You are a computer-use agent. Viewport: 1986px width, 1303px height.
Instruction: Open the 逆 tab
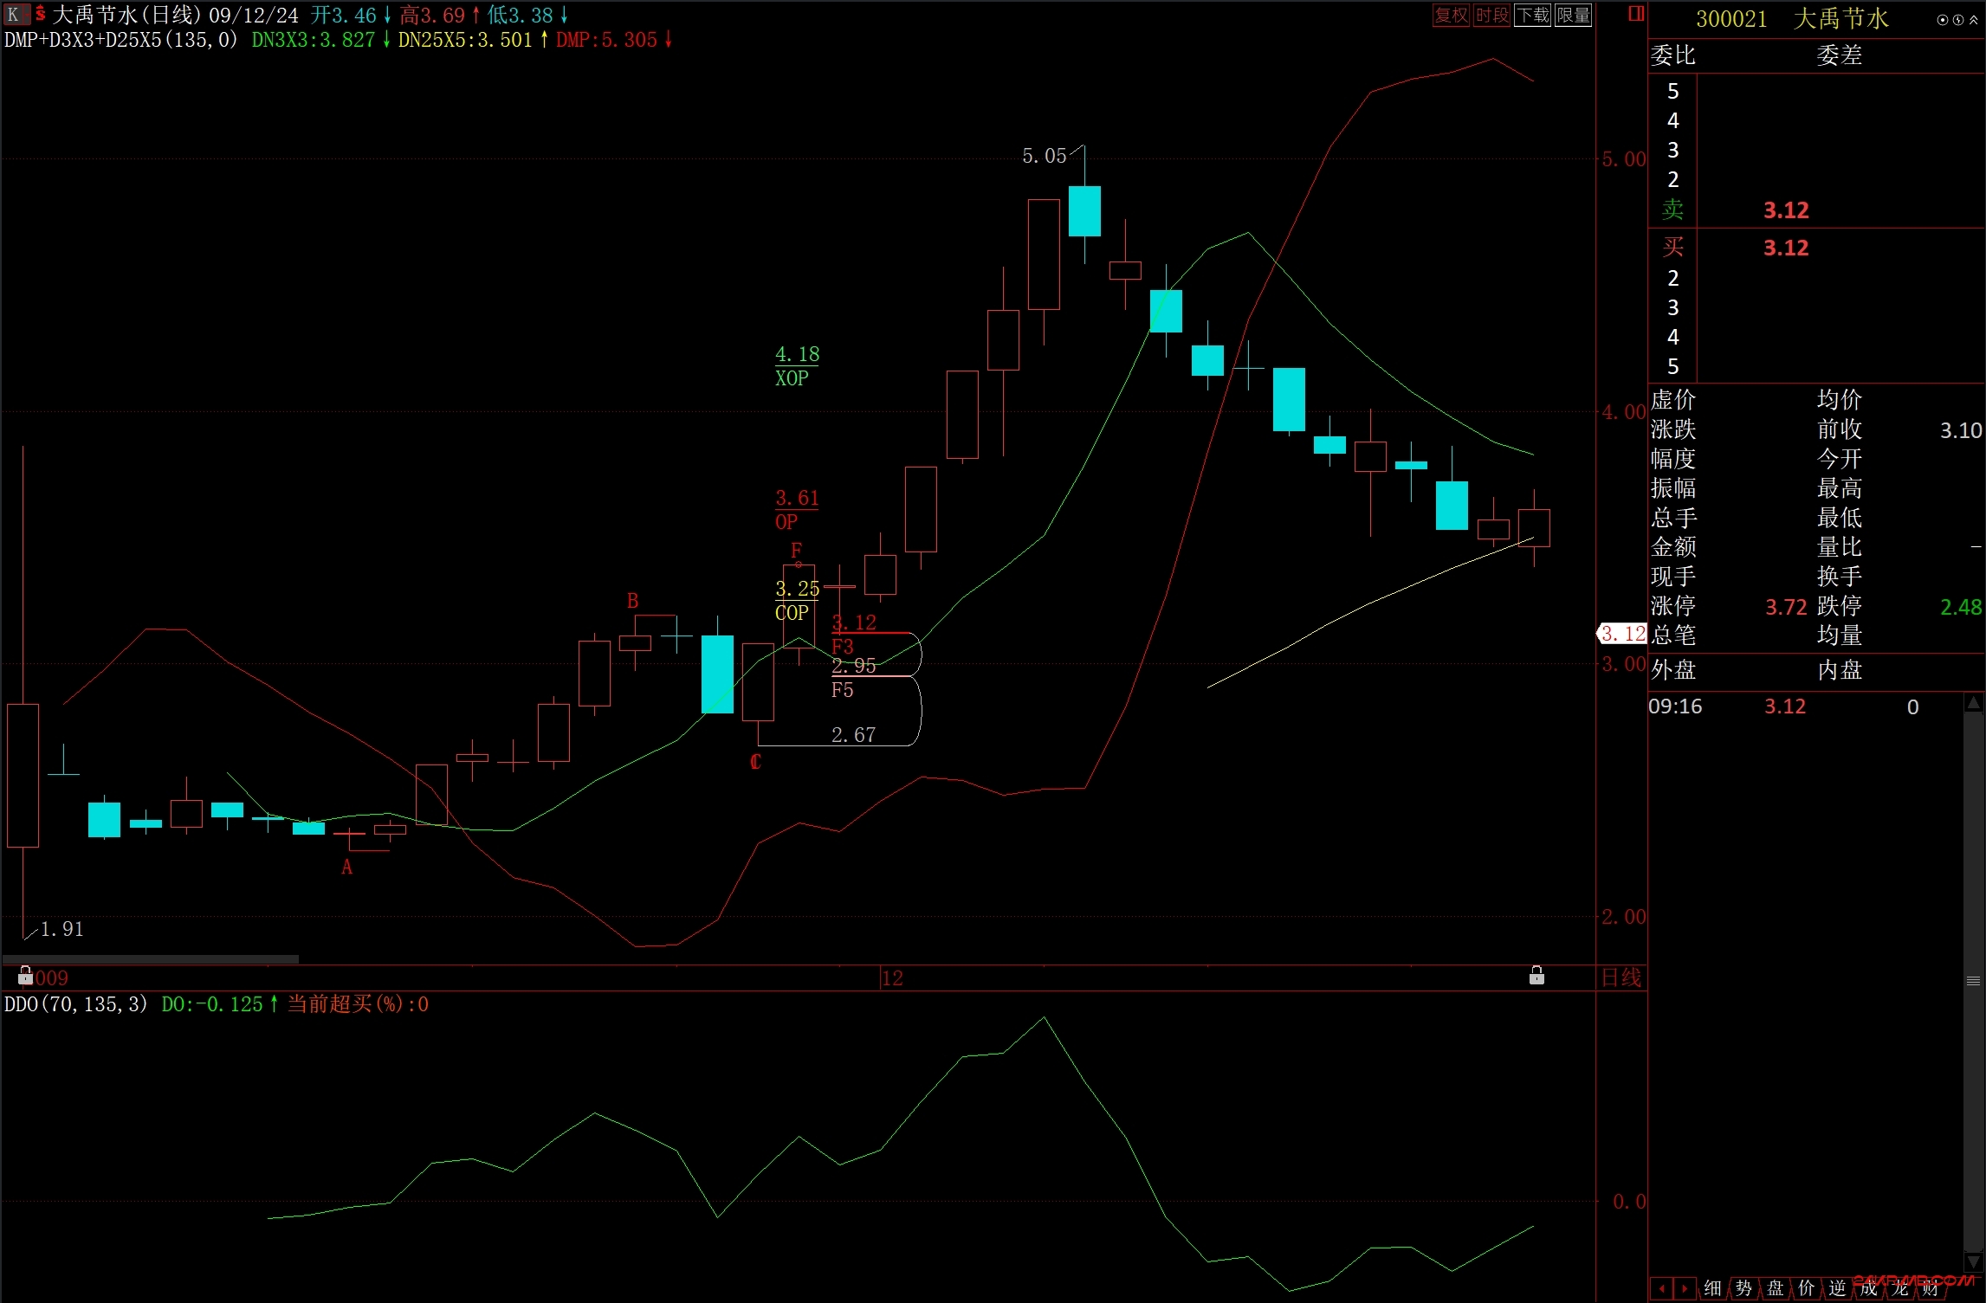[x=1837, y=1288]
